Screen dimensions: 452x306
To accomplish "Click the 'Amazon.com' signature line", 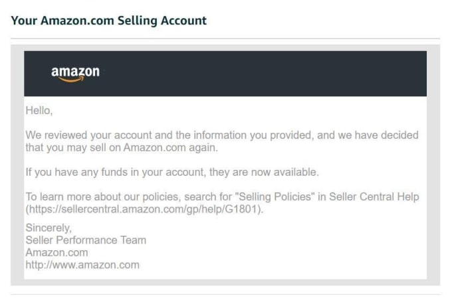I will point(56,252).
